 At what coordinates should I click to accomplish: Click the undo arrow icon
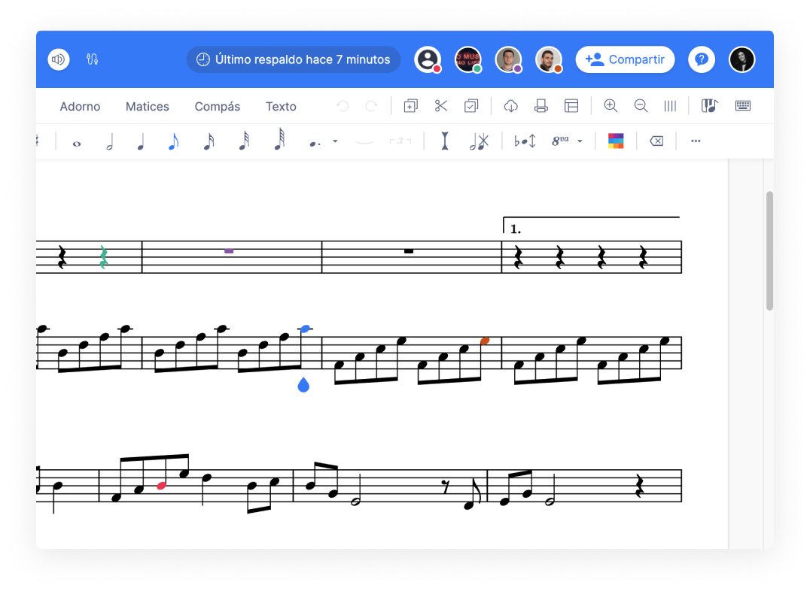pos(343,106)
